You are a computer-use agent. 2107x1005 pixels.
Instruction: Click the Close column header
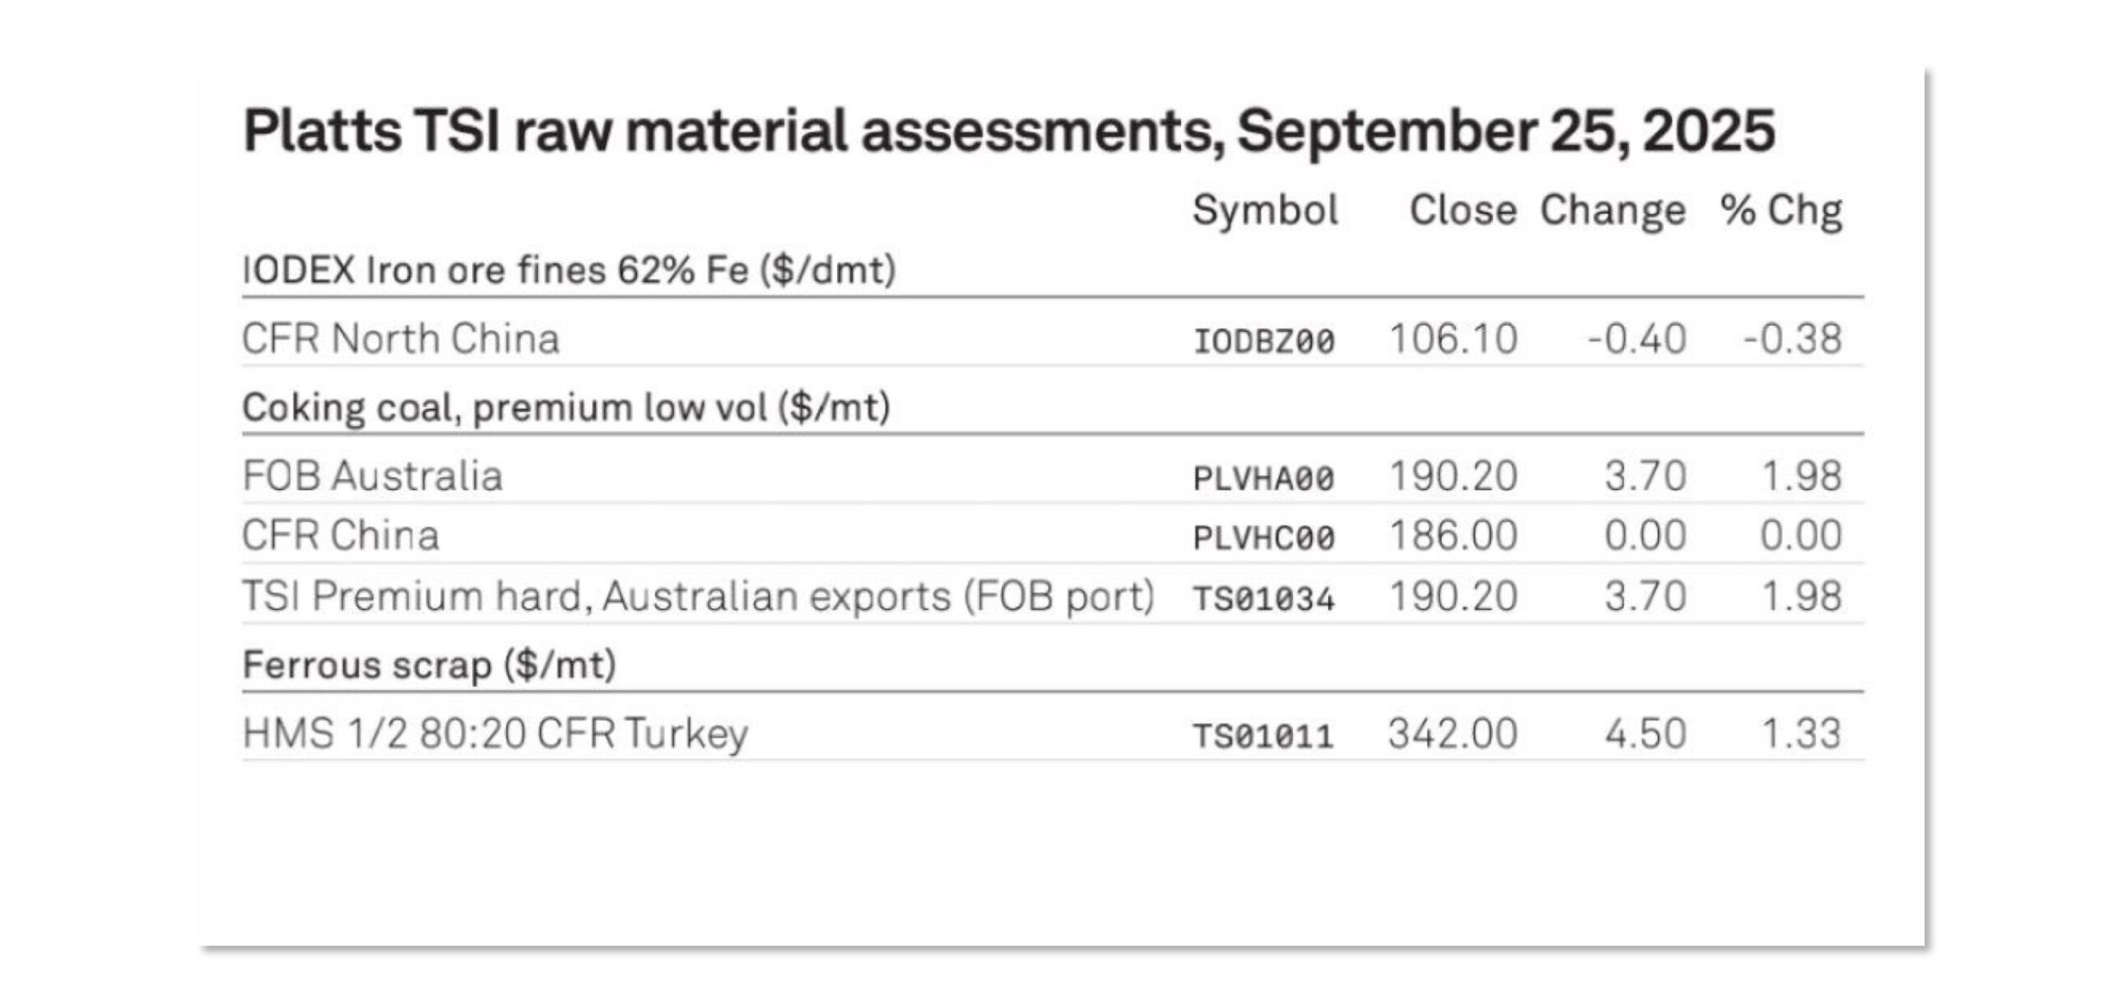coord(1463,211)
